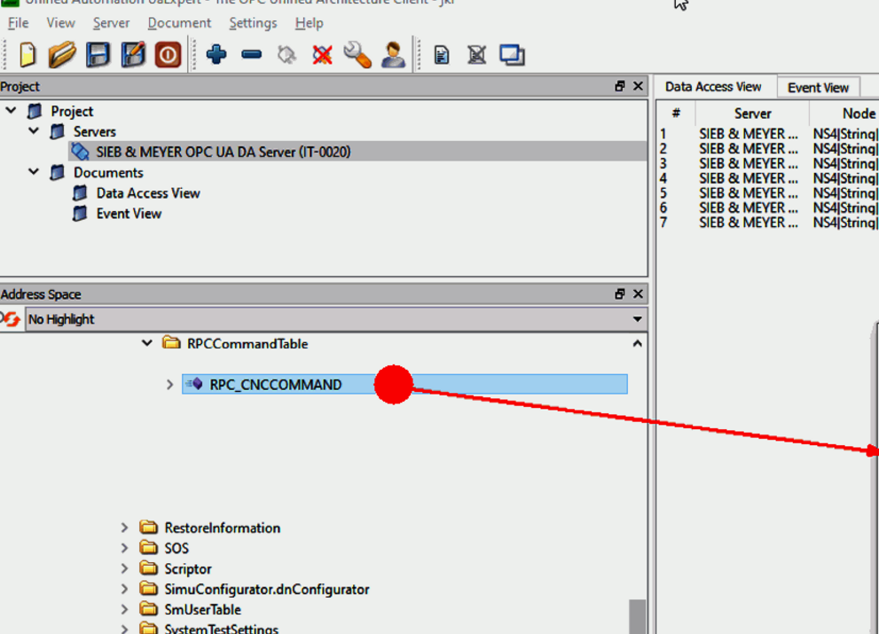879x634 pixels.
Task: Switch to the Event View tab
Action: (x=818, y=88)
